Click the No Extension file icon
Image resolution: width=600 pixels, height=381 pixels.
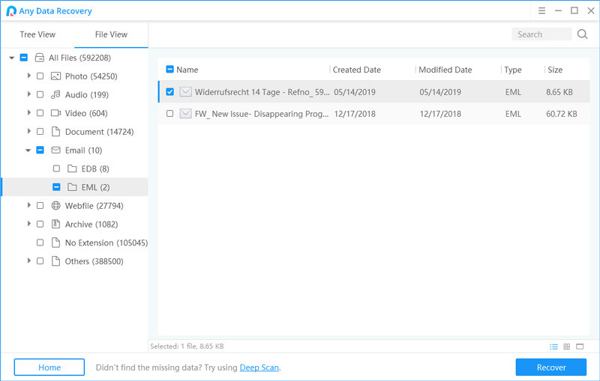(x=55, y=243)
